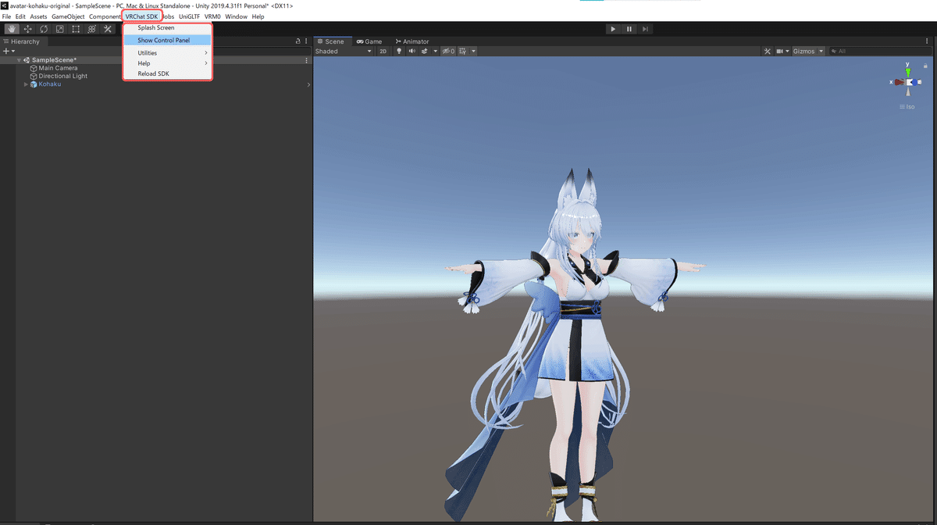Open Kohaku prefab chevron arrow
937x525 pixels.
coord(308,84)
